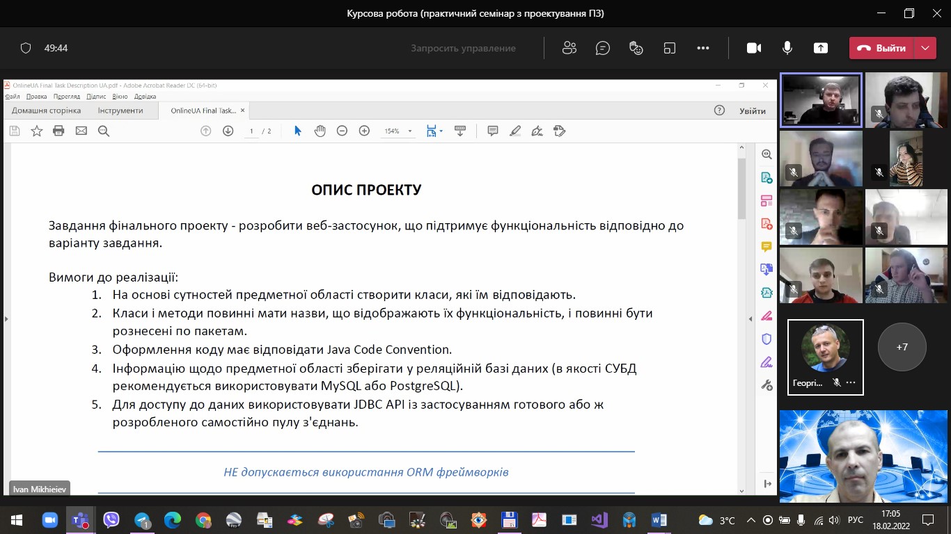Viewport: 951px width, 534px height.
Task: Open the Word app in the taskbar
Action: (659, 519)
